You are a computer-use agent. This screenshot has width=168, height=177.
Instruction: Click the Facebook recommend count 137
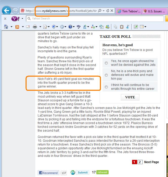(x=64, y=173)
